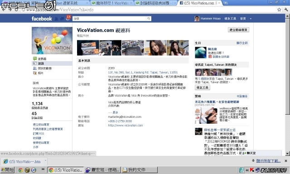The image size is (290, 174).
Task: Click the Keelung Rd. address link
Action: [143, 72]
